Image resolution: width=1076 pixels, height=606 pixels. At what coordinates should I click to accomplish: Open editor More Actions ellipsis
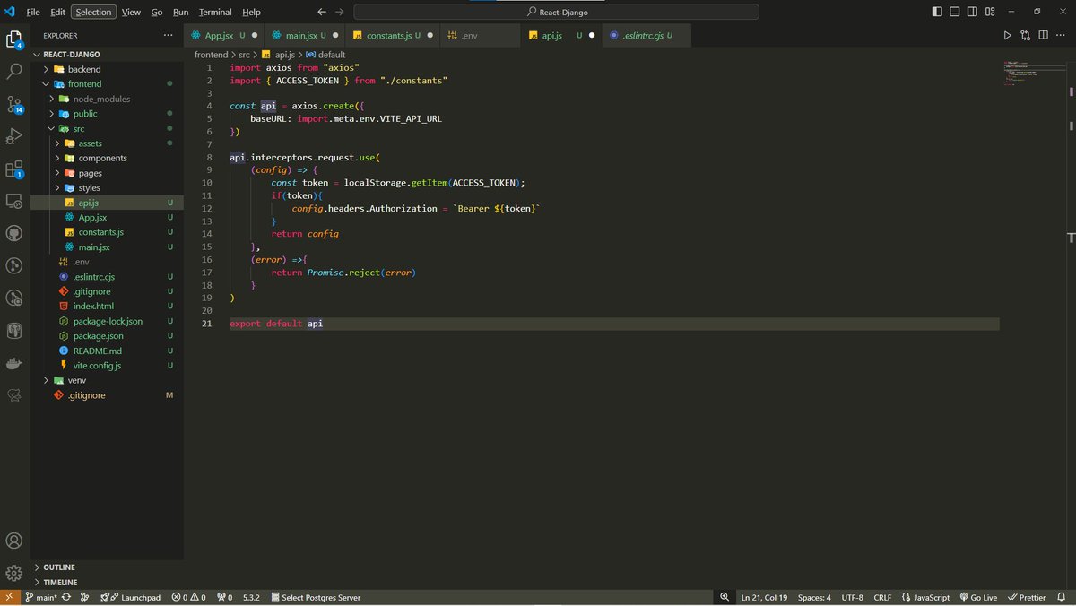click(1061, 36)
